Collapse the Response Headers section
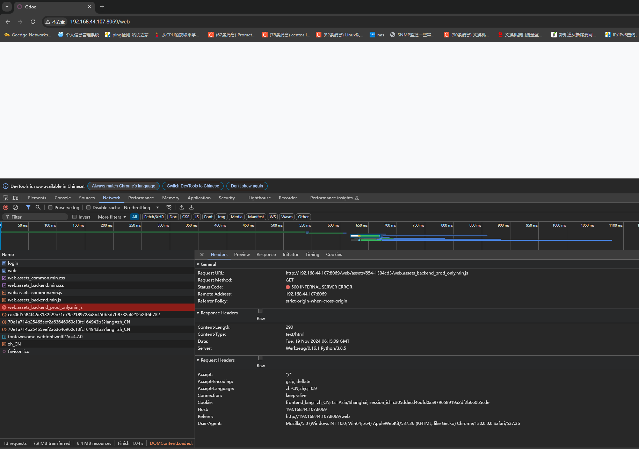This screenshot has width=639, height=449. pyautogui.click(x=217, y=313)
